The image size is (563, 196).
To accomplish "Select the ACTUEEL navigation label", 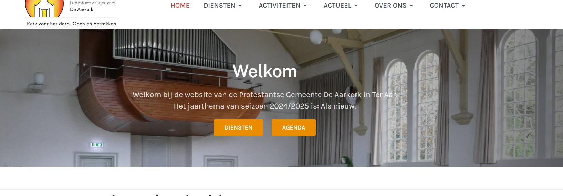I will 337,6.
